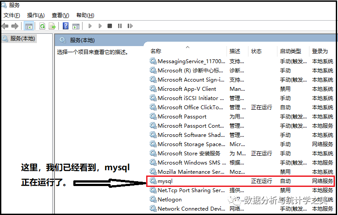Select the Microsoft Office ClickTo... service
338x215 pixels.
click(191, 107)
